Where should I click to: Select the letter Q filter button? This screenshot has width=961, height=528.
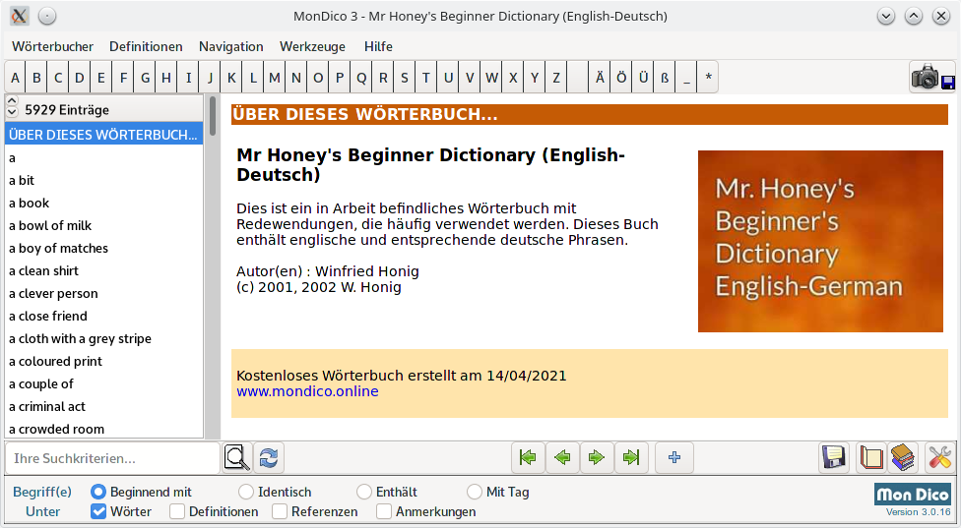tap(361, 78)
